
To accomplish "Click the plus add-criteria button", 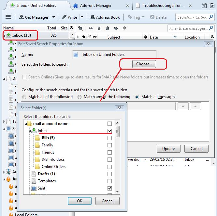I will [x=183, y=106].
